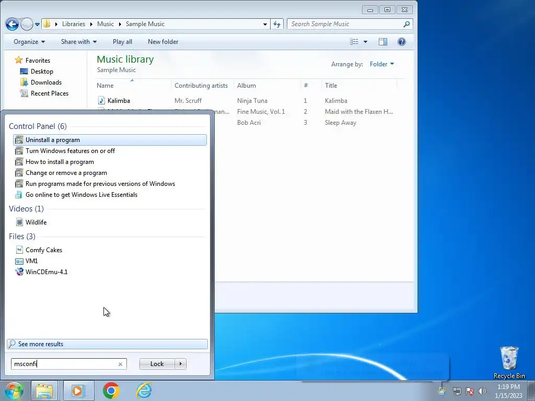Open the Organize menu
The image size is (535, 401).
pos(29,42)
